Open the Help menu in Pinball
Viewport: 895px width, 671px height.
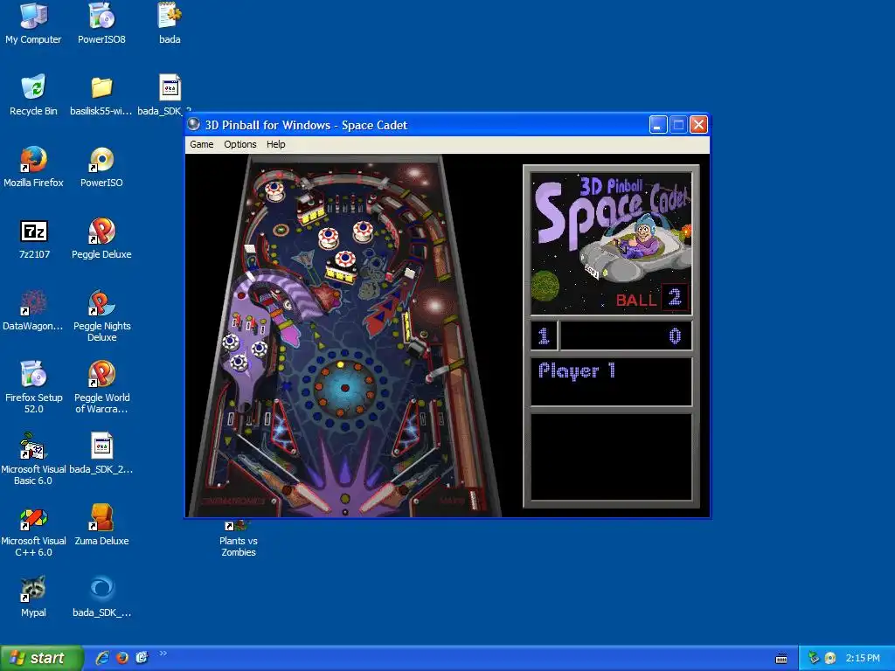point(275,144)
